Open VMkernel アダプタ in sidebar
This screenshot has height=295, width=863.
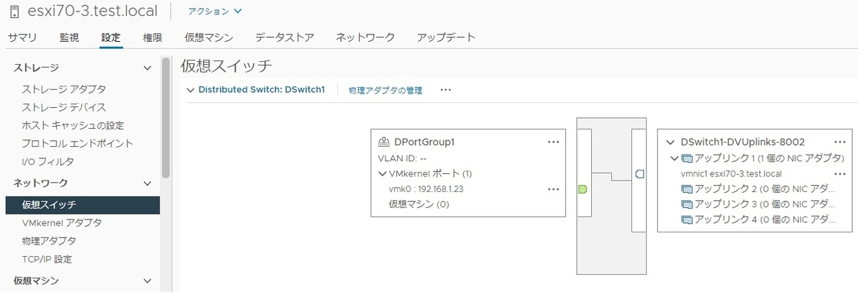coord(62,223)
